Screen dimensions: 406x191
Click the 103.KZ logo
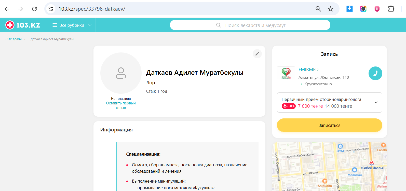[23, 25]
